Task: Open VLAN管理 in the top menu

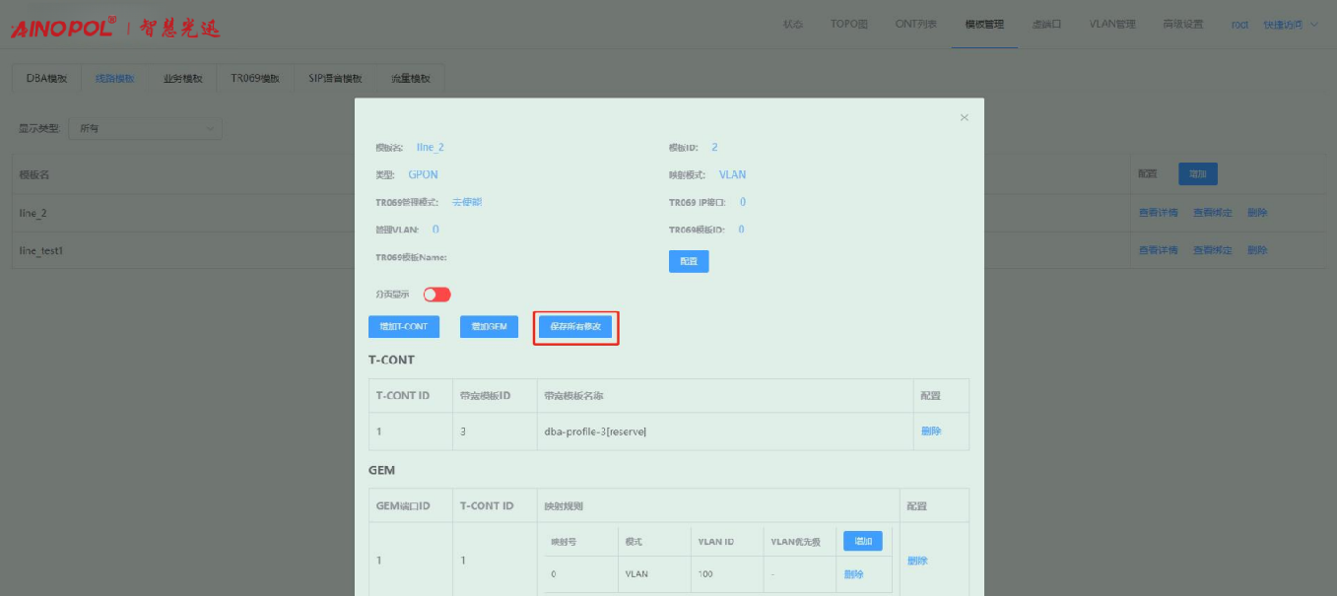Action: [x=1112, y=25]
